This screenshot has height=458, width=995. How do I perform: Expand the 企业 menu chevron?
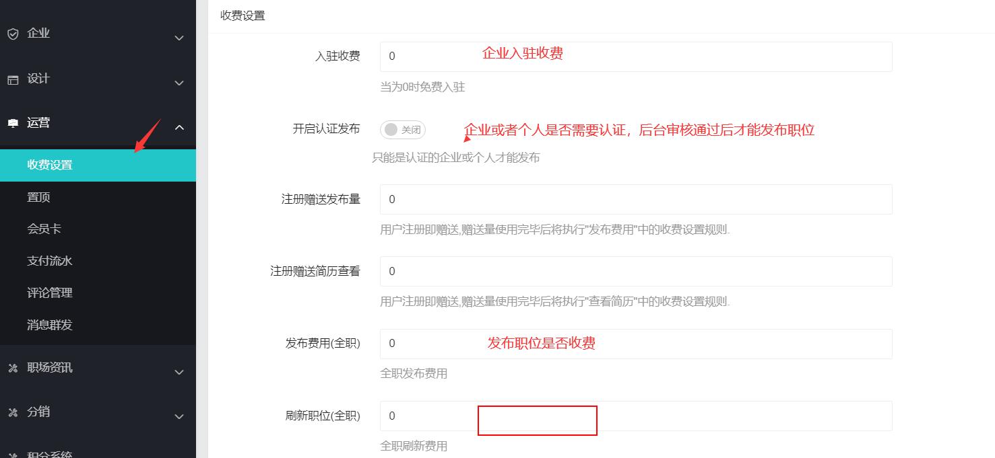pyautogui.click(x=179, y=38)
